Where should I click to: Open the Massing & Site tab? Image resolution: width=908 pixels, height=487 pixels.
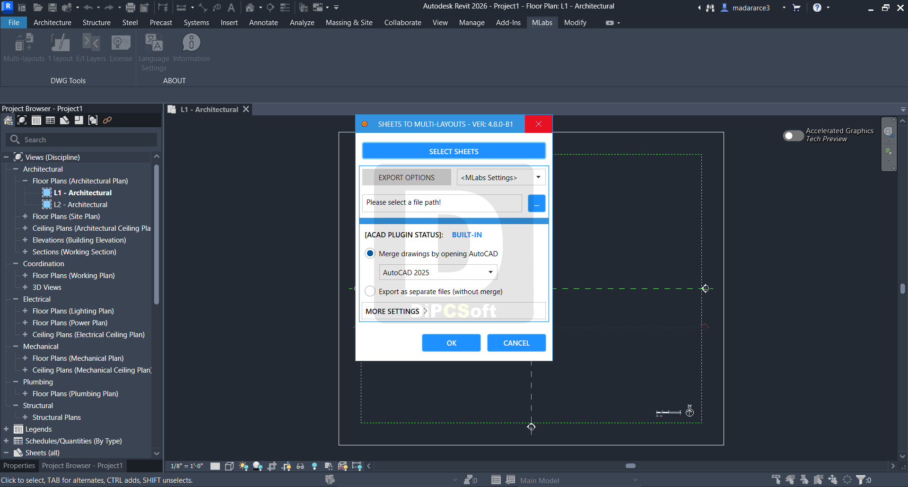point(349,22)
